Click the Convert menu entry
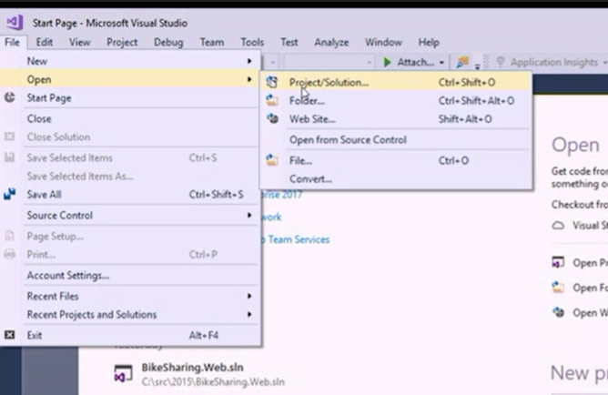 pos(310,179)
